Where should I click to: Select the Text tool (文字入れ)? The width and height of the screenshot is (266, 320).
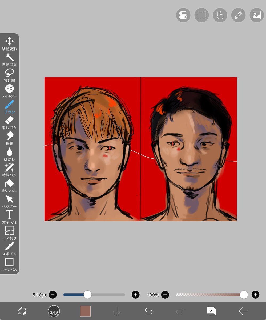click(x=9, y=217)
